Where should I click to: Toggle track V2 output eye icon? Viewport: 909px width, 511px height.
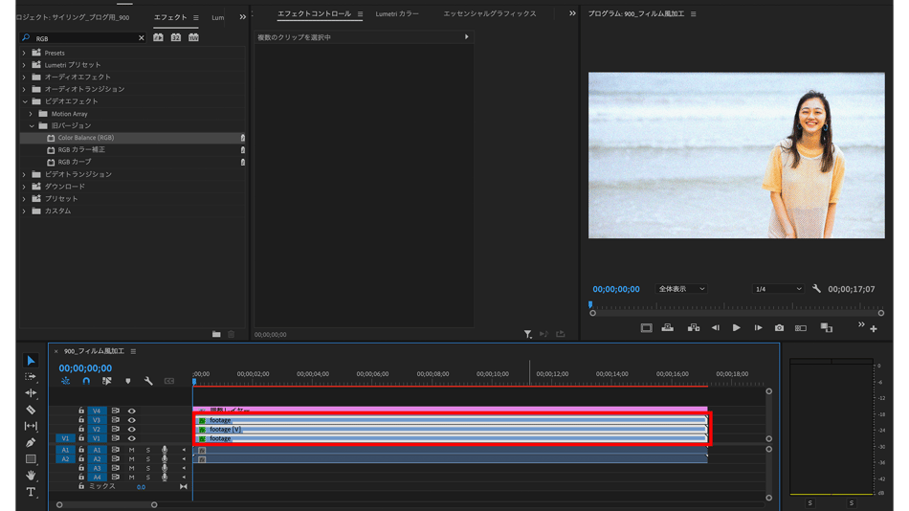point(132,430)
